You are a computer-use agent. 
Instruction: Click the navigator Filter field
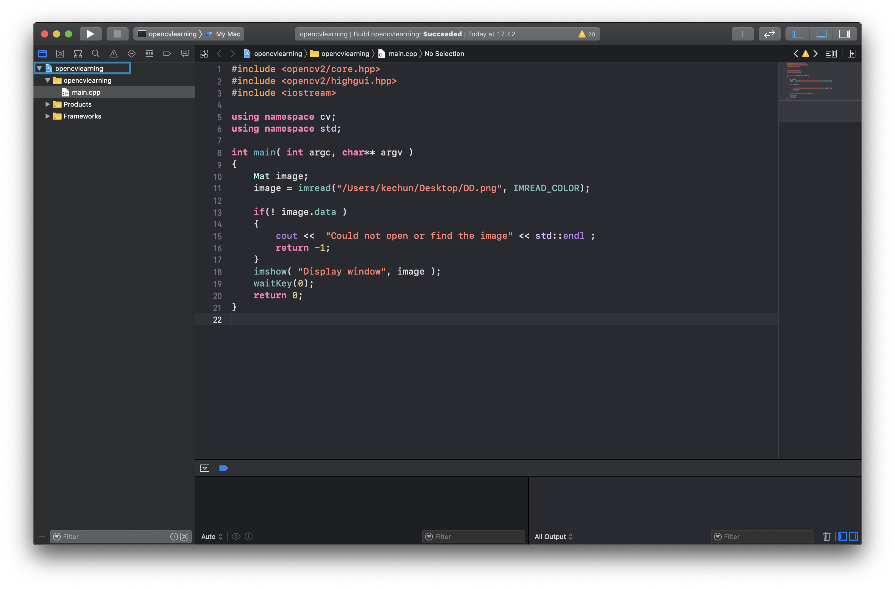coord(113,537)
